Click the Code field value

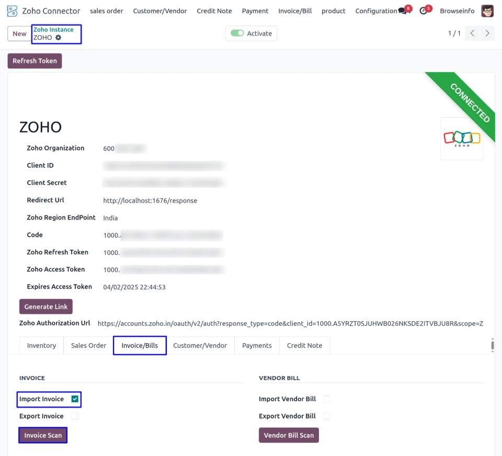[x=163, y=236]
